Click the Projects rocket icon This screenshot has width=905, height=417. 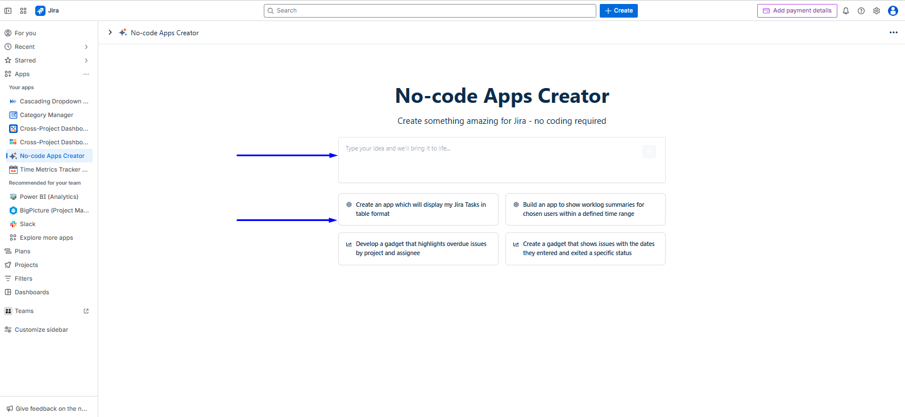point(8,265)
